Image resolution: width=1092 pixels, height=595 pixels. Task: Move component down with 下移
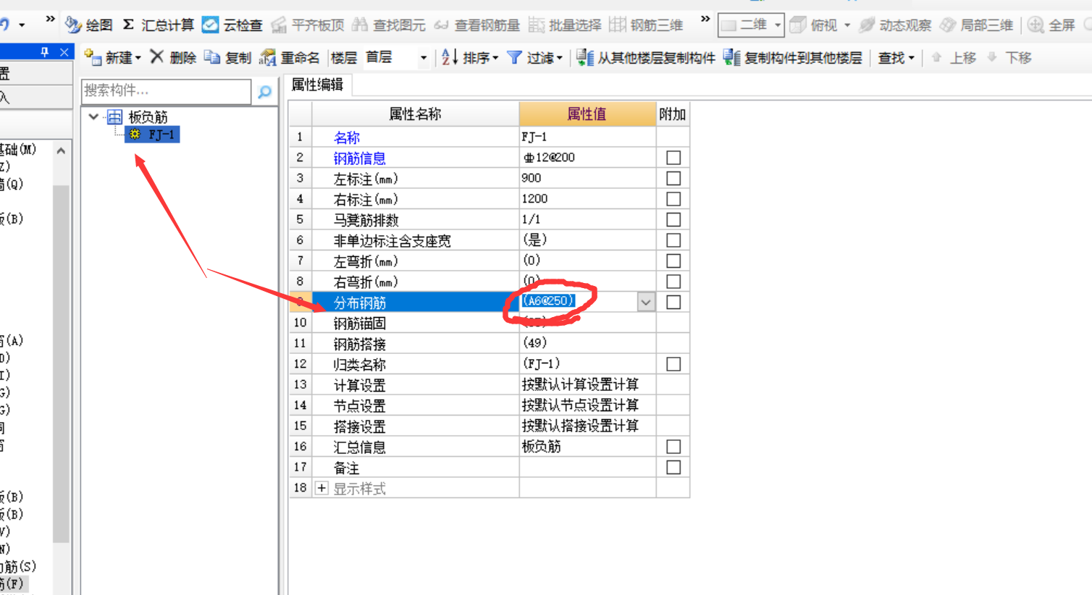(1009, 57)
